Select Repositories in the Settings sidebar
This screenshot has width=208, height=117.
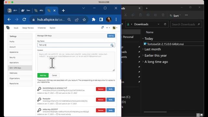(20, 84)
